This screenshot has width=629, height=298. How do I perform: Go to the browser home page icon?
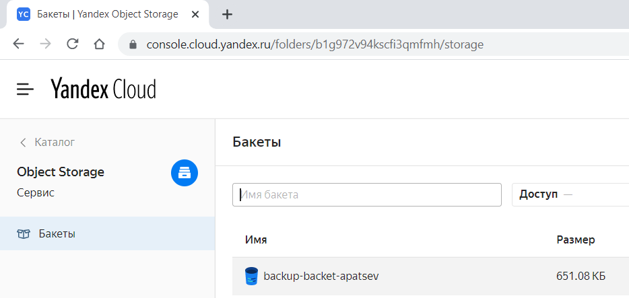[99, 44]
